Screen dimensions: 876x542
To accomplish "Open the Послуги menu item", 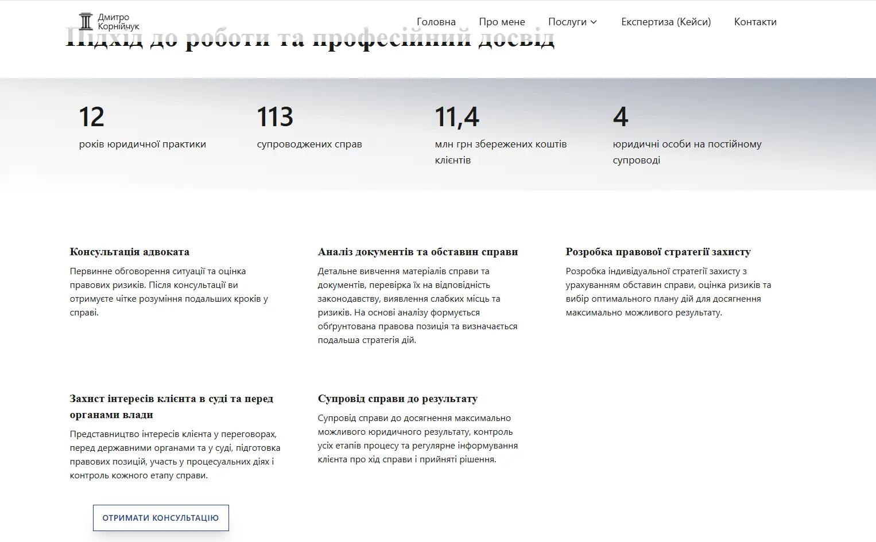I will pyautogui.click(x=567, y=22).
